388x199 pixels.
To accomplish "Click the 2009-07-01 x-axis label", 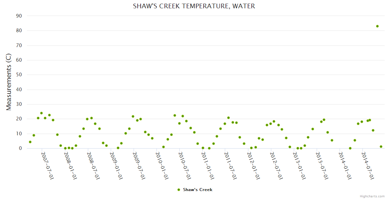I will (139, 166).
